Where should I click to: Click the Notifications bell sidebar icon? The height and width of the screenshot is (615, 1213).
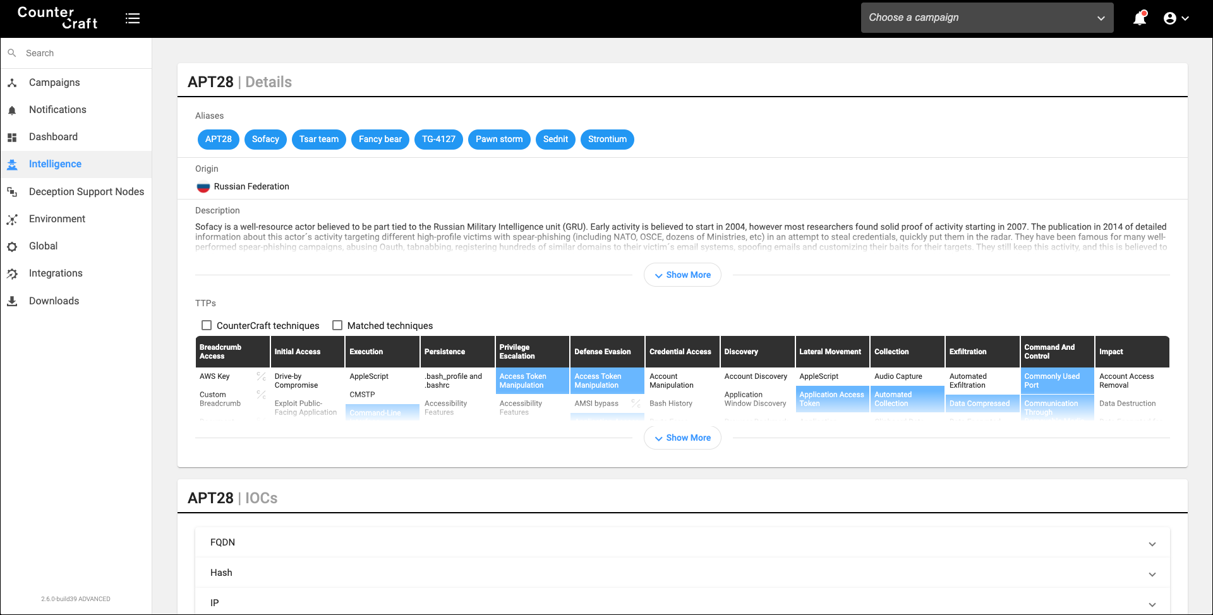[x=12, y=110]
